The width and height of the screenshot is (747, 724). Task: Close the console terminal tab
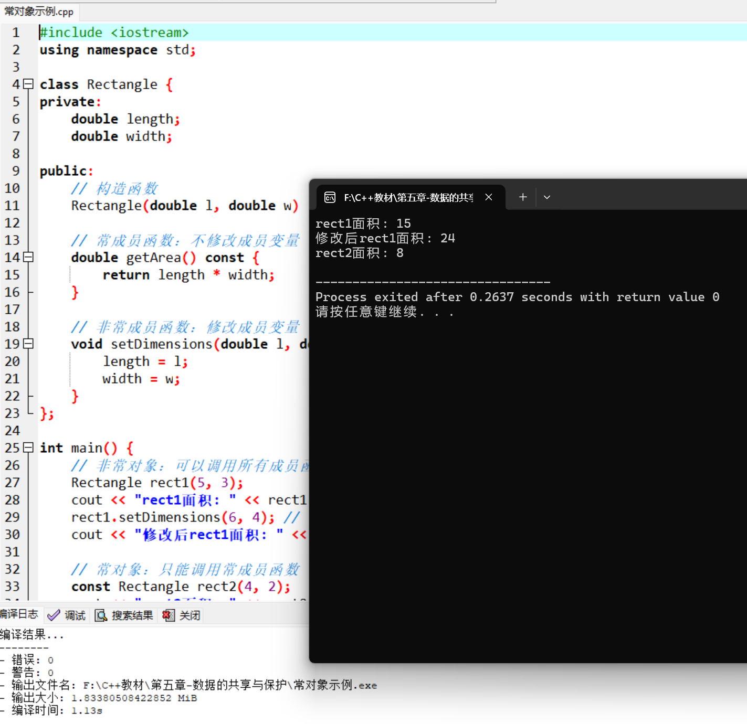tap(489, 197)
